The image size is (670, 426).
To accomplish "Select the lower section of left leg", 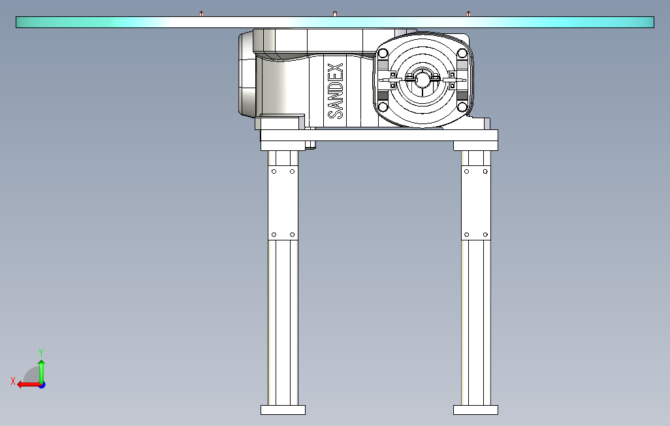I will click(x=283, y=323).
